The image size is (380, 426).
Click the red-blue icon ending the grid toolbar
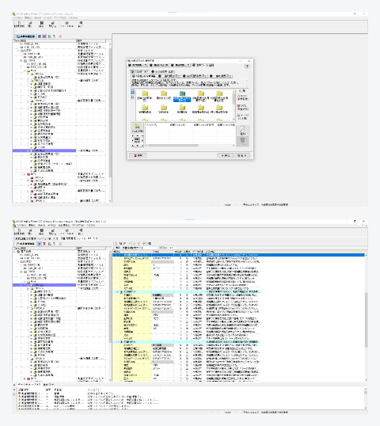click(150, 244)
